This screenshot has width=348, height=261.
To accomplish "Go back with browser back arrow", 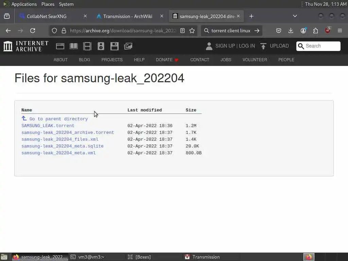I will [8, 31].
